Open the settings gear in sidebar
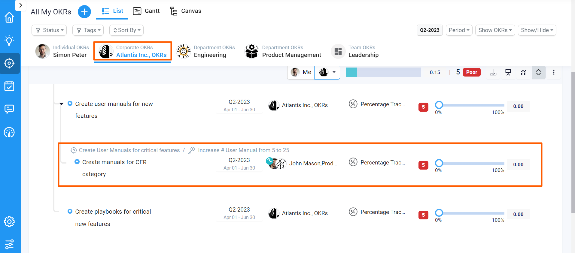Viewport: 575px width, 253px height. [x=9, y=222]
